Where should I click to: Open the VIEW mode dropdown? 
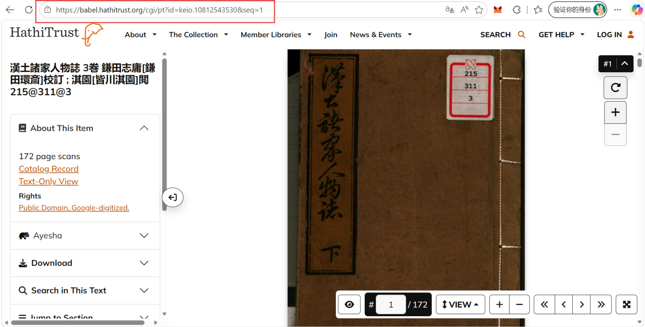tap(461, 305)
